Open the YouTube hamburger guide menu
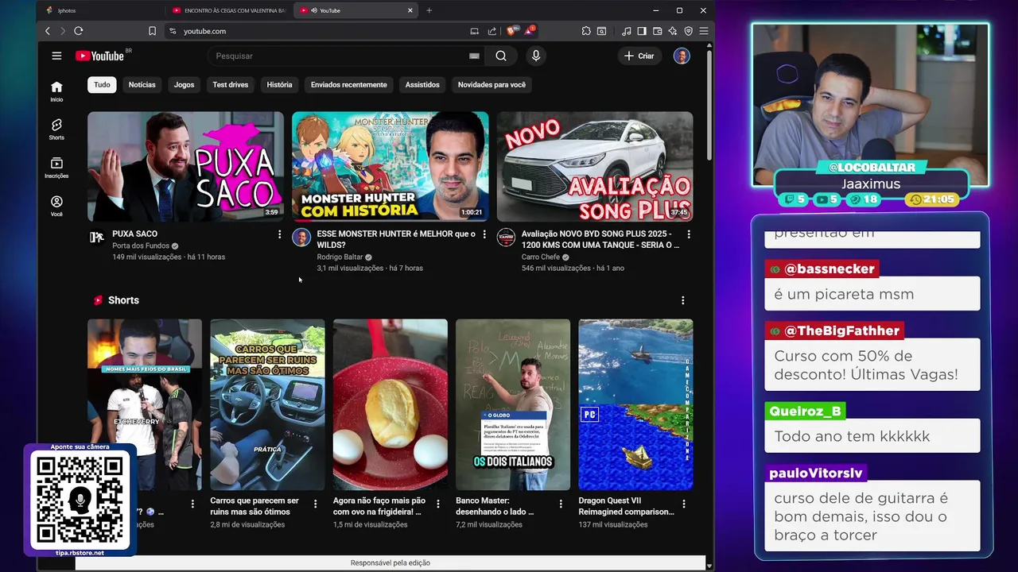 [x=56, y=56]
